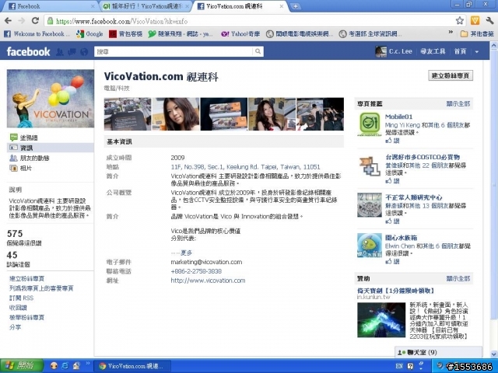
Task: Click the facebook logo in header
Action: tap(28, 52)
